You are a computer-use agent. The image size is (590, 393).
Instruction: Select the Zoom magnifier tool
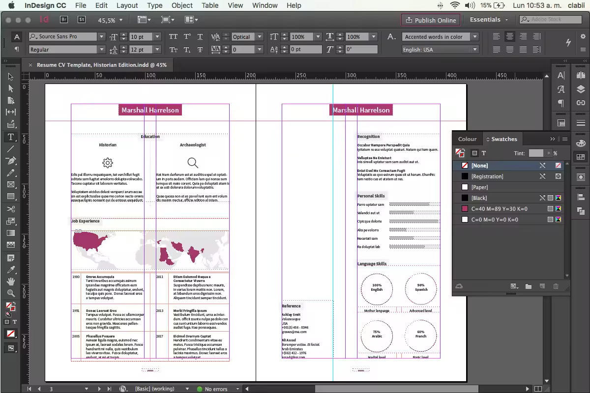pyautogui.click(x=11, y=293)
